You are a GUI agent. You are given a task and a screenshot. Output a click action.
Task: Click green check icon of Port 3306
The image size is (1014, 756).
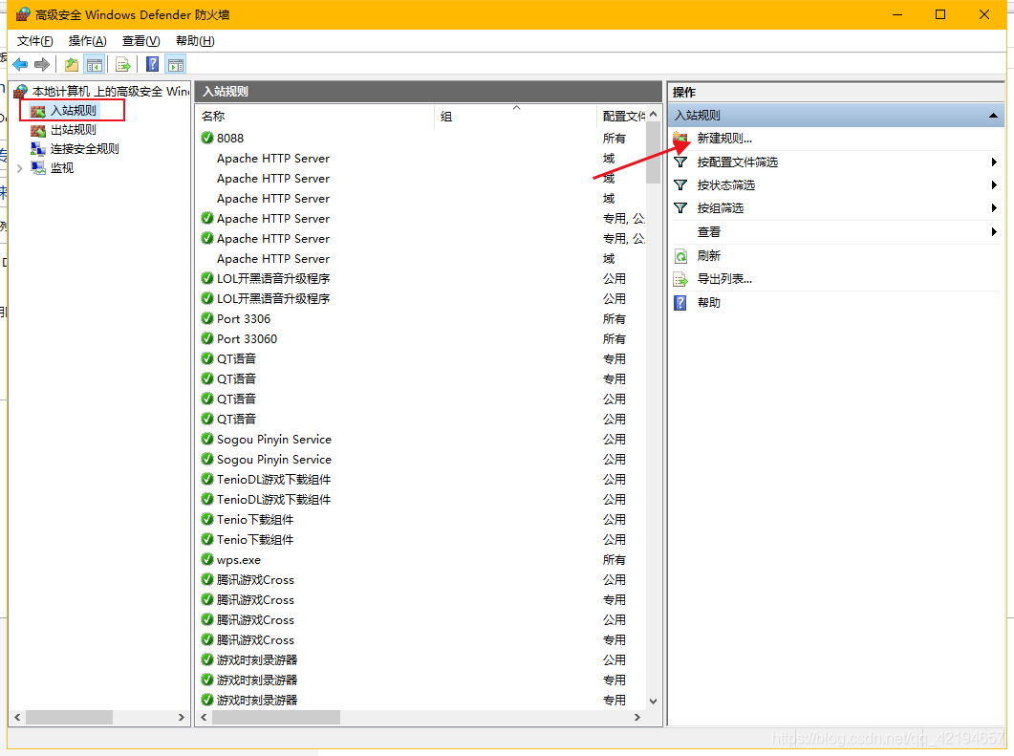click(207, 317)
